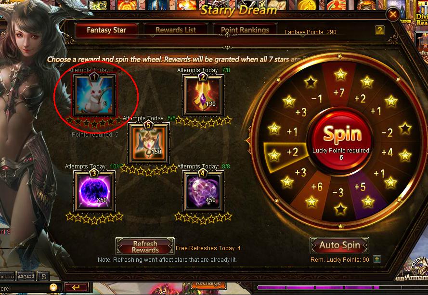Open help with the question mark icon
This screenshot has width=428, height=295.
380,30
